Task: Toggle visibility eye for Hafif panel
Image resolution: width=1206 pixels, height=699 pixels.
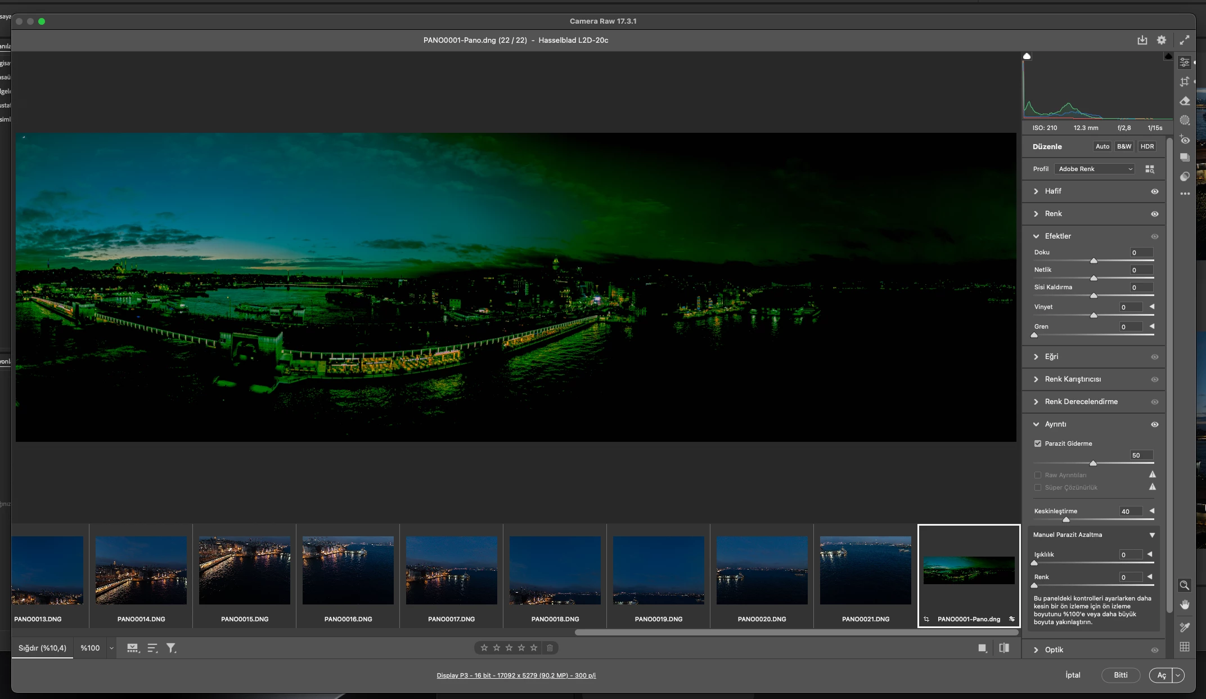Action: 1154,191
